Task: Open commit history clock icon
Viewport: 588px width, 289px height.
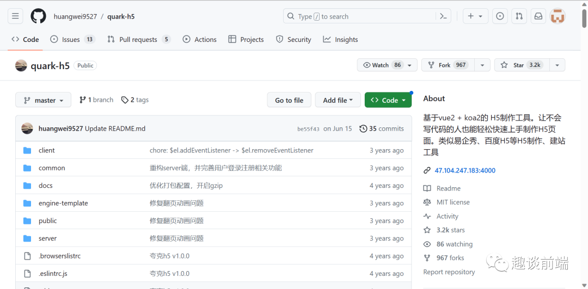Action: point(363,129)
